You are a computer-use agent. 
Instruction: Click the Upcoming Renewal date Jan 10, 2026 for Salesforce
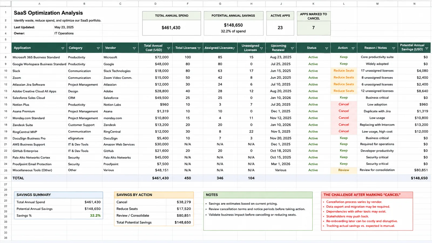(281, 98)
